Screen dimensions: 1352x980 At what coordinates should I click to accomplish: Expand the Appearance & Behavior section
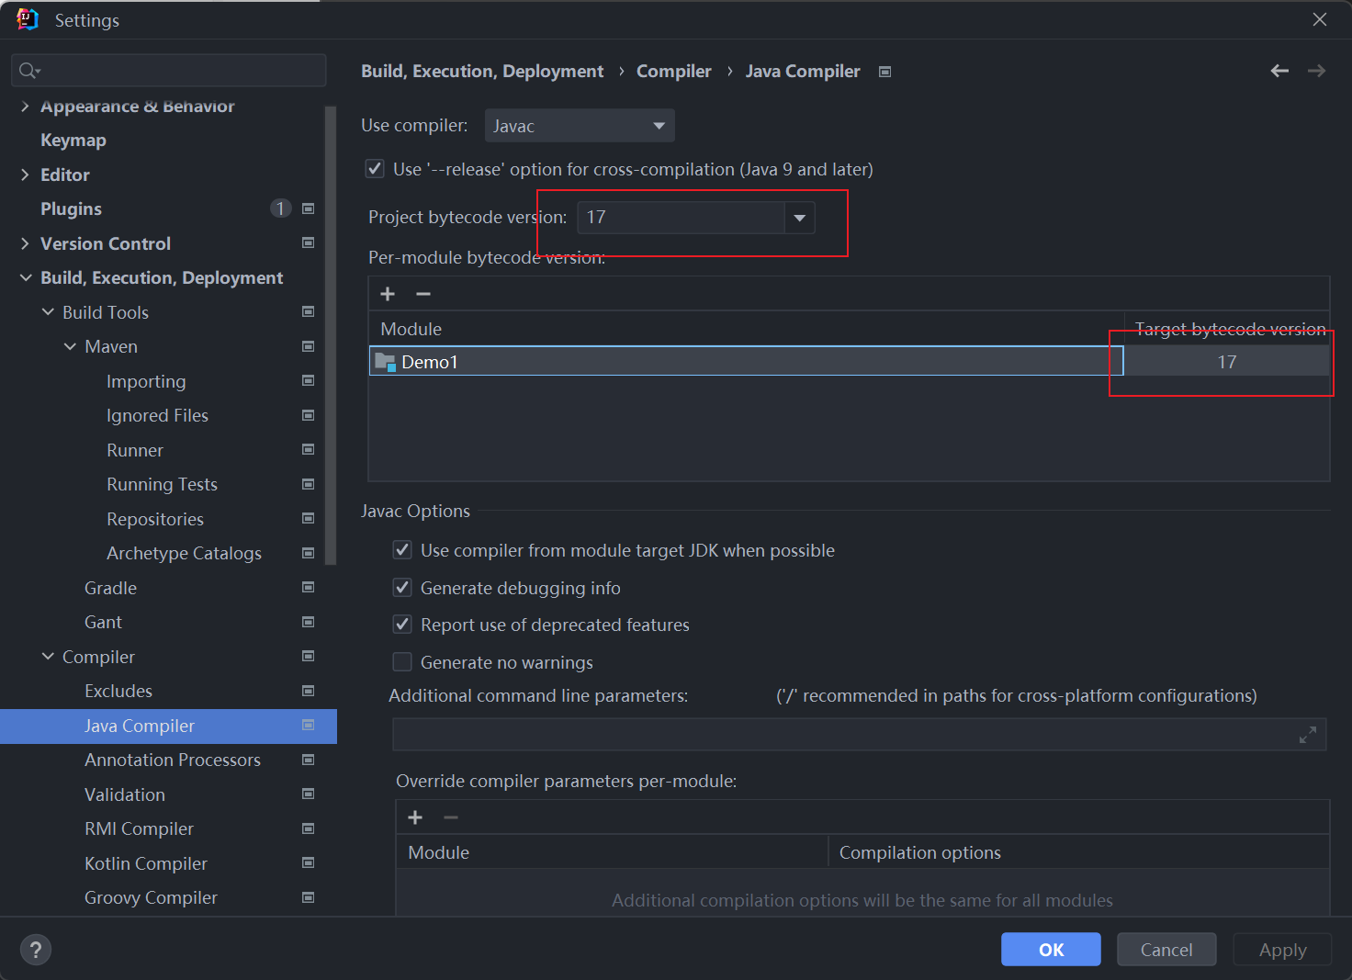click(x=25, y=107)
